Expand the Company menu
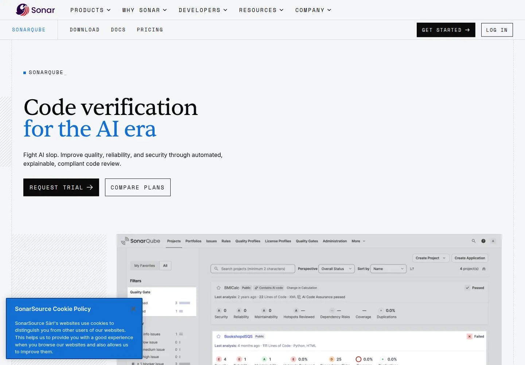Image resolution: width=525 pixels, height=365 pixels. point(313,10)
